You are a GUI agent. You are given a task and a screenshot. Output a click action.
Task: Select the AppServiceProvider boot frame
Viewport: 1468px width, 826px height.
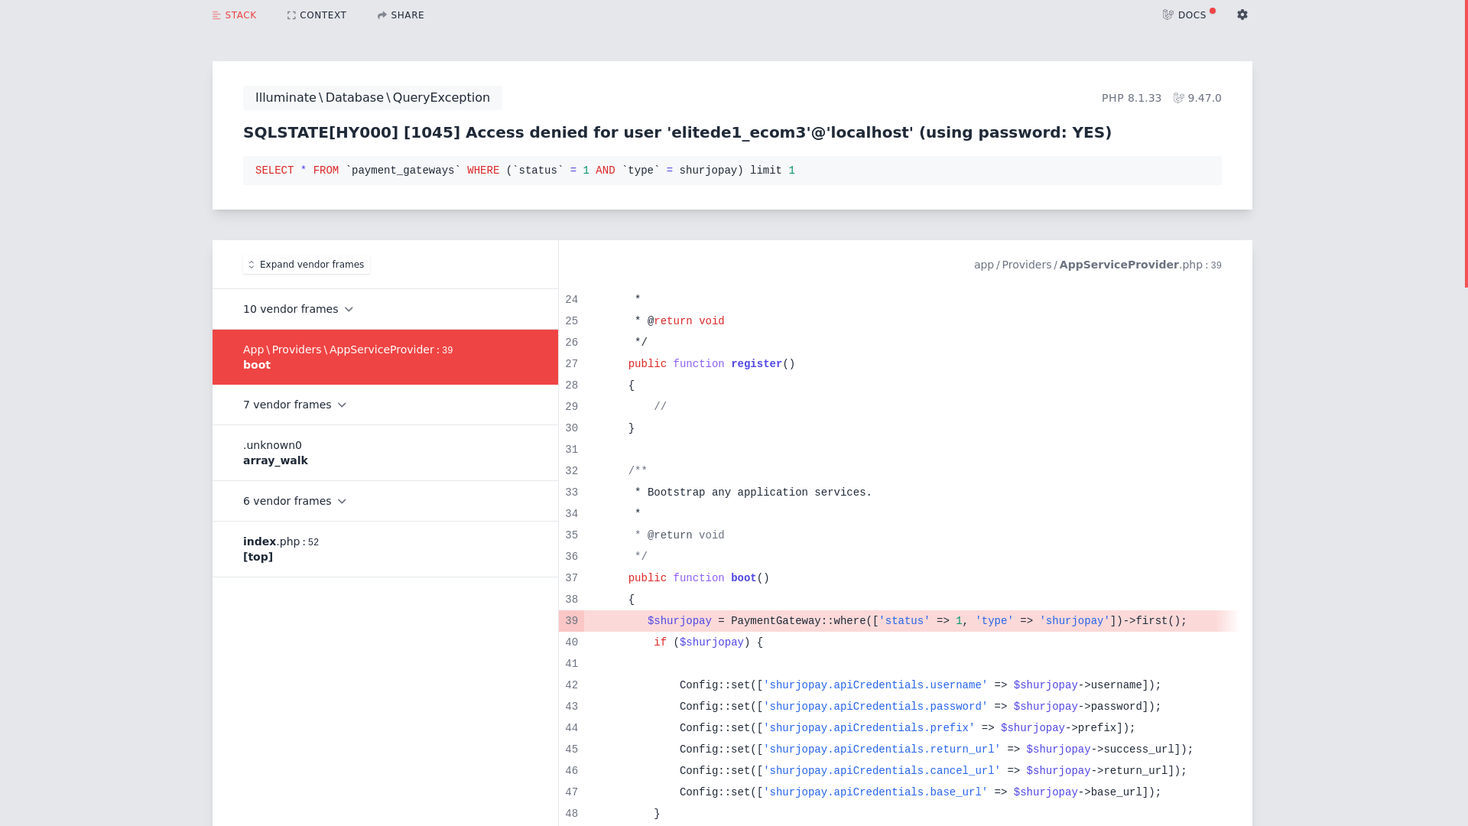tap(385, 357)
